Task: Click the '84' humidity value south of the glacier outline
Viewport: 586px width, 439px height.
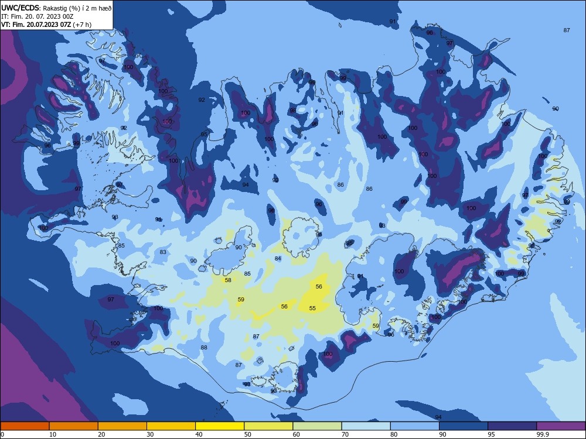Action: 278,258
